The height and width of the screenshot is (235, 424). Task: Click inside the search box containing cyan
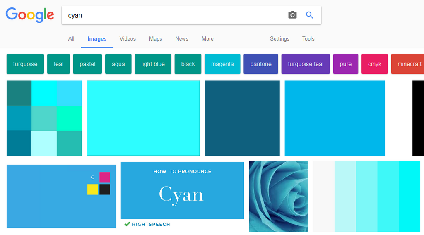174,15
